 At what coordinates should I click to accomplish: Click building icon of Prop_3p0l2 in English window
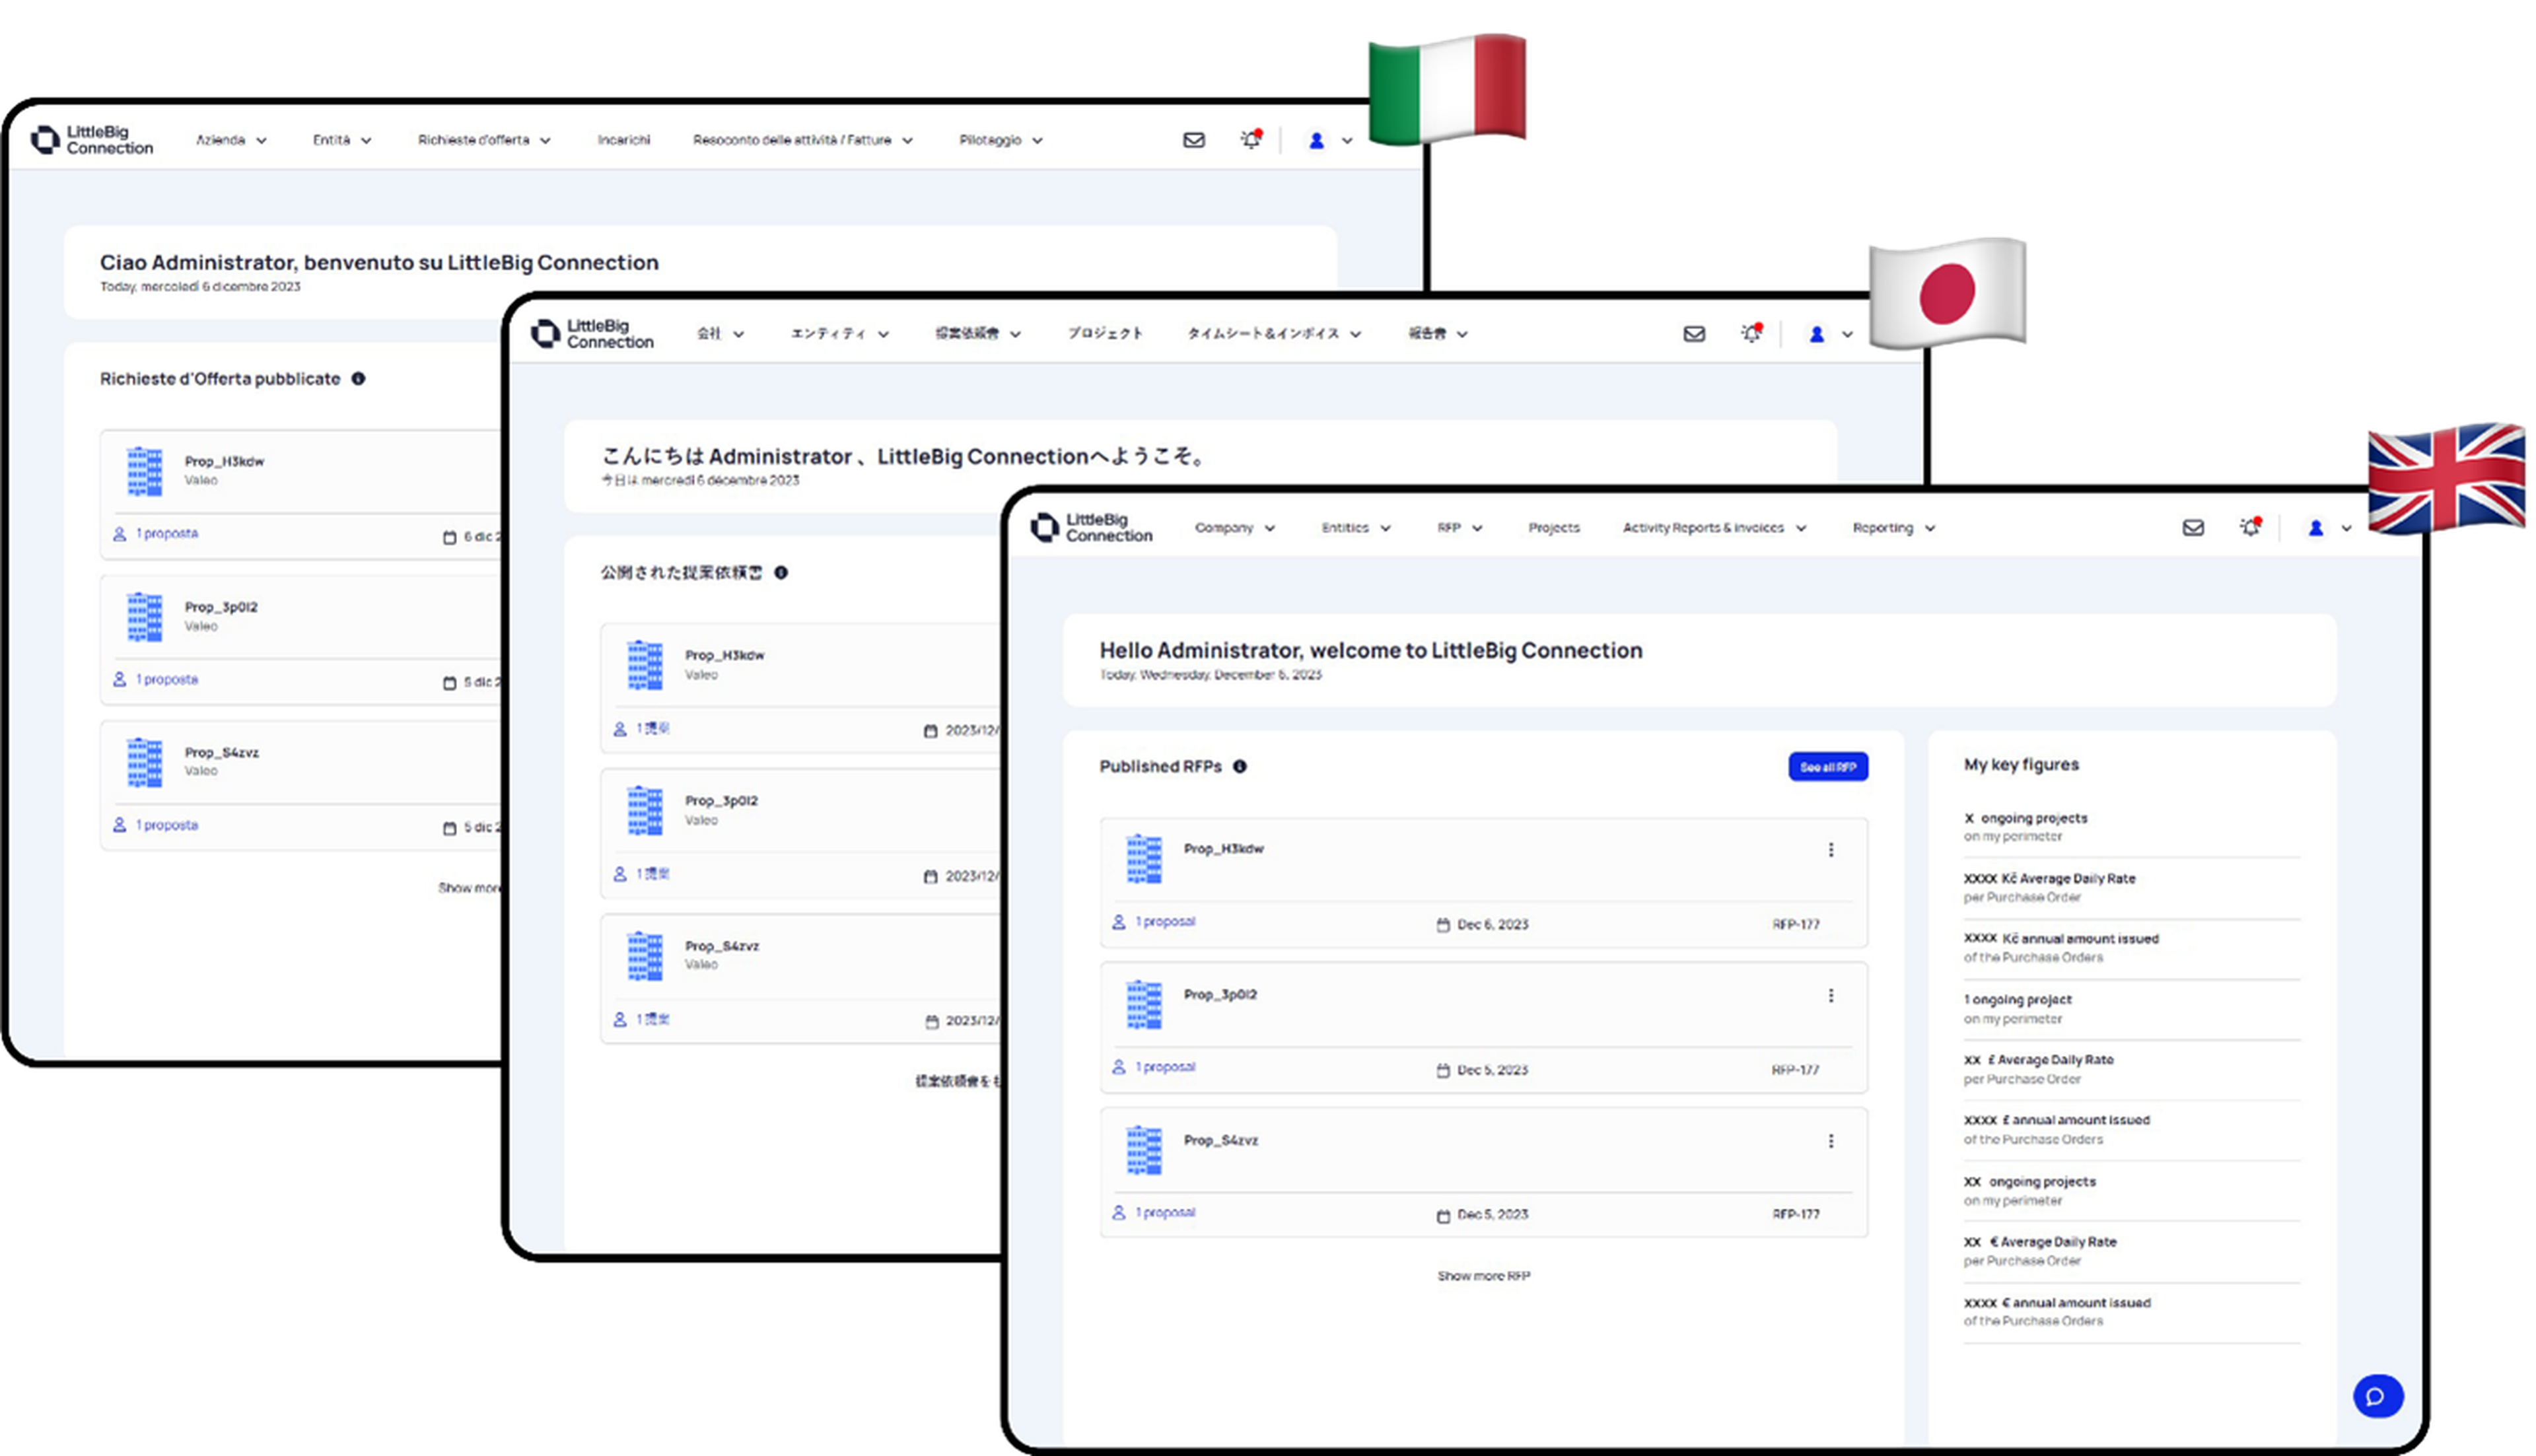[x=1144, y=1005]
